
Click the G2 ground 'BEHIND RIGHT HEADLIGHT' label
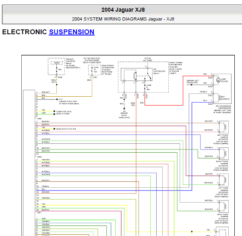pos(124,114)
